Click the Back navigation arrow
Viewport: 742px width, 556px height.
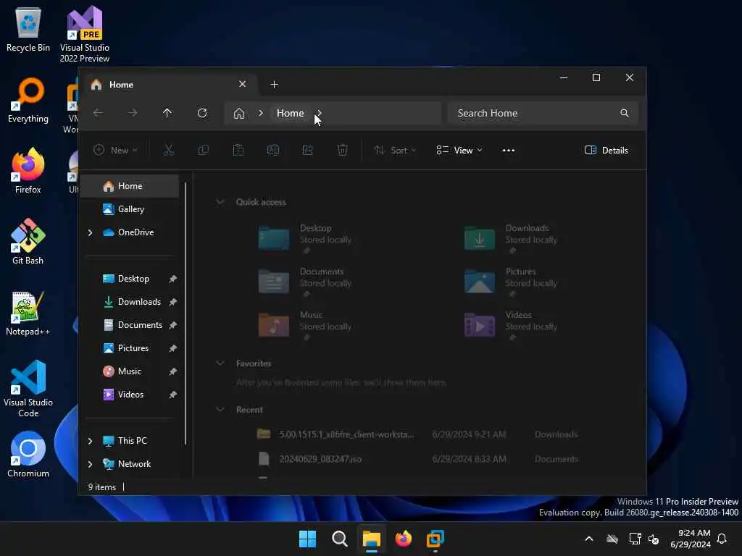pos(98,113)
